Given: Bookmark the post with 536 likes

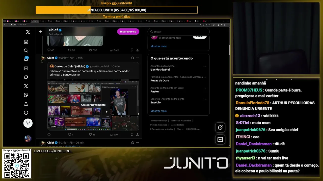Looking at the screenshot, I should pyautogui.click(x=132, y=50).
